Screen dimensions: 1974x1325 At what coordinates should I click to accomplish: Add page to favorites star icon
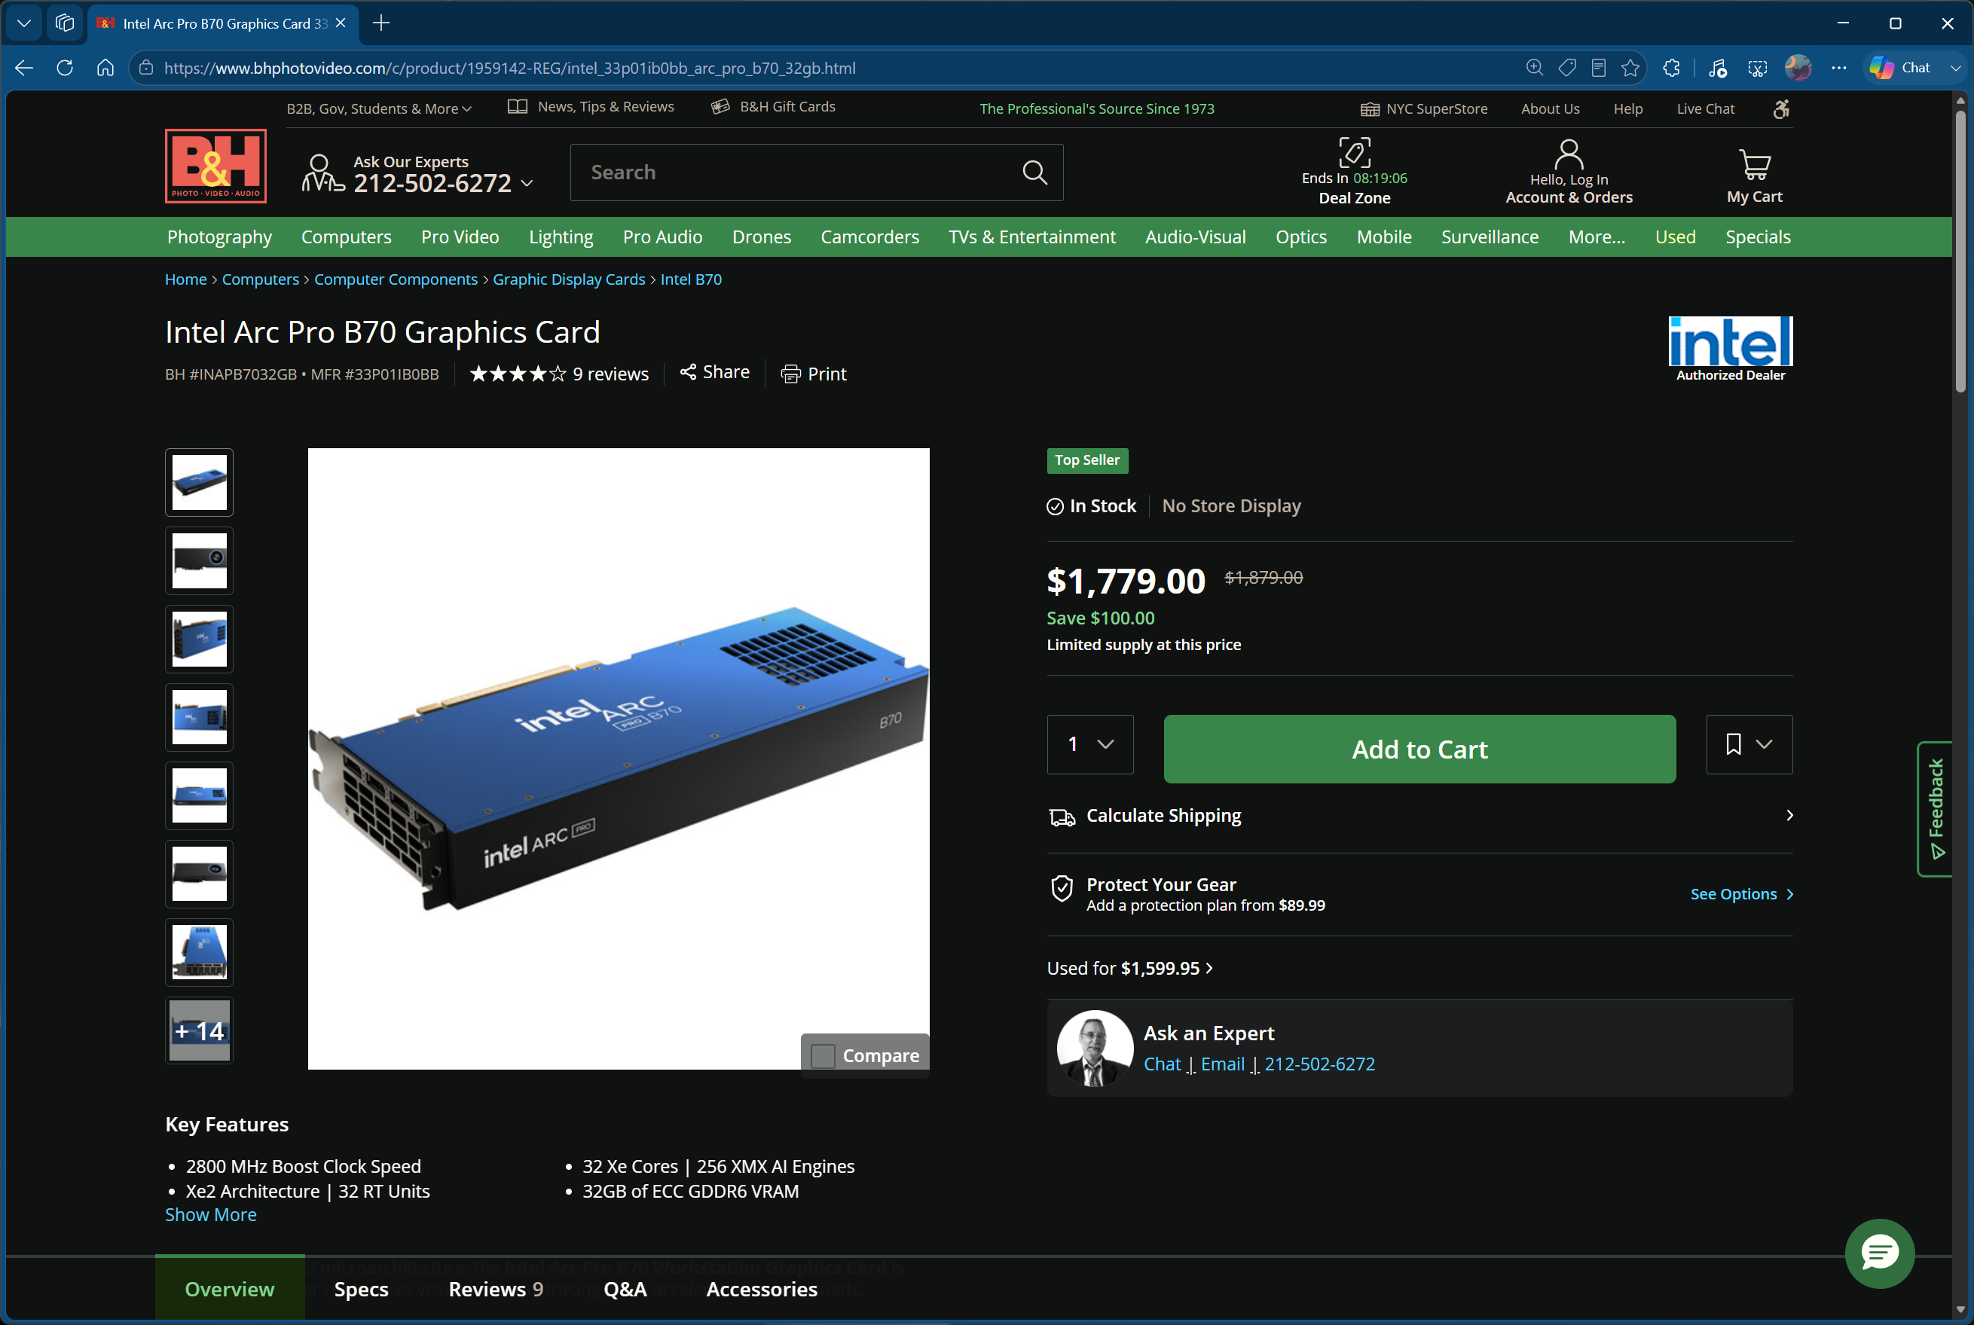[1630, 68]
